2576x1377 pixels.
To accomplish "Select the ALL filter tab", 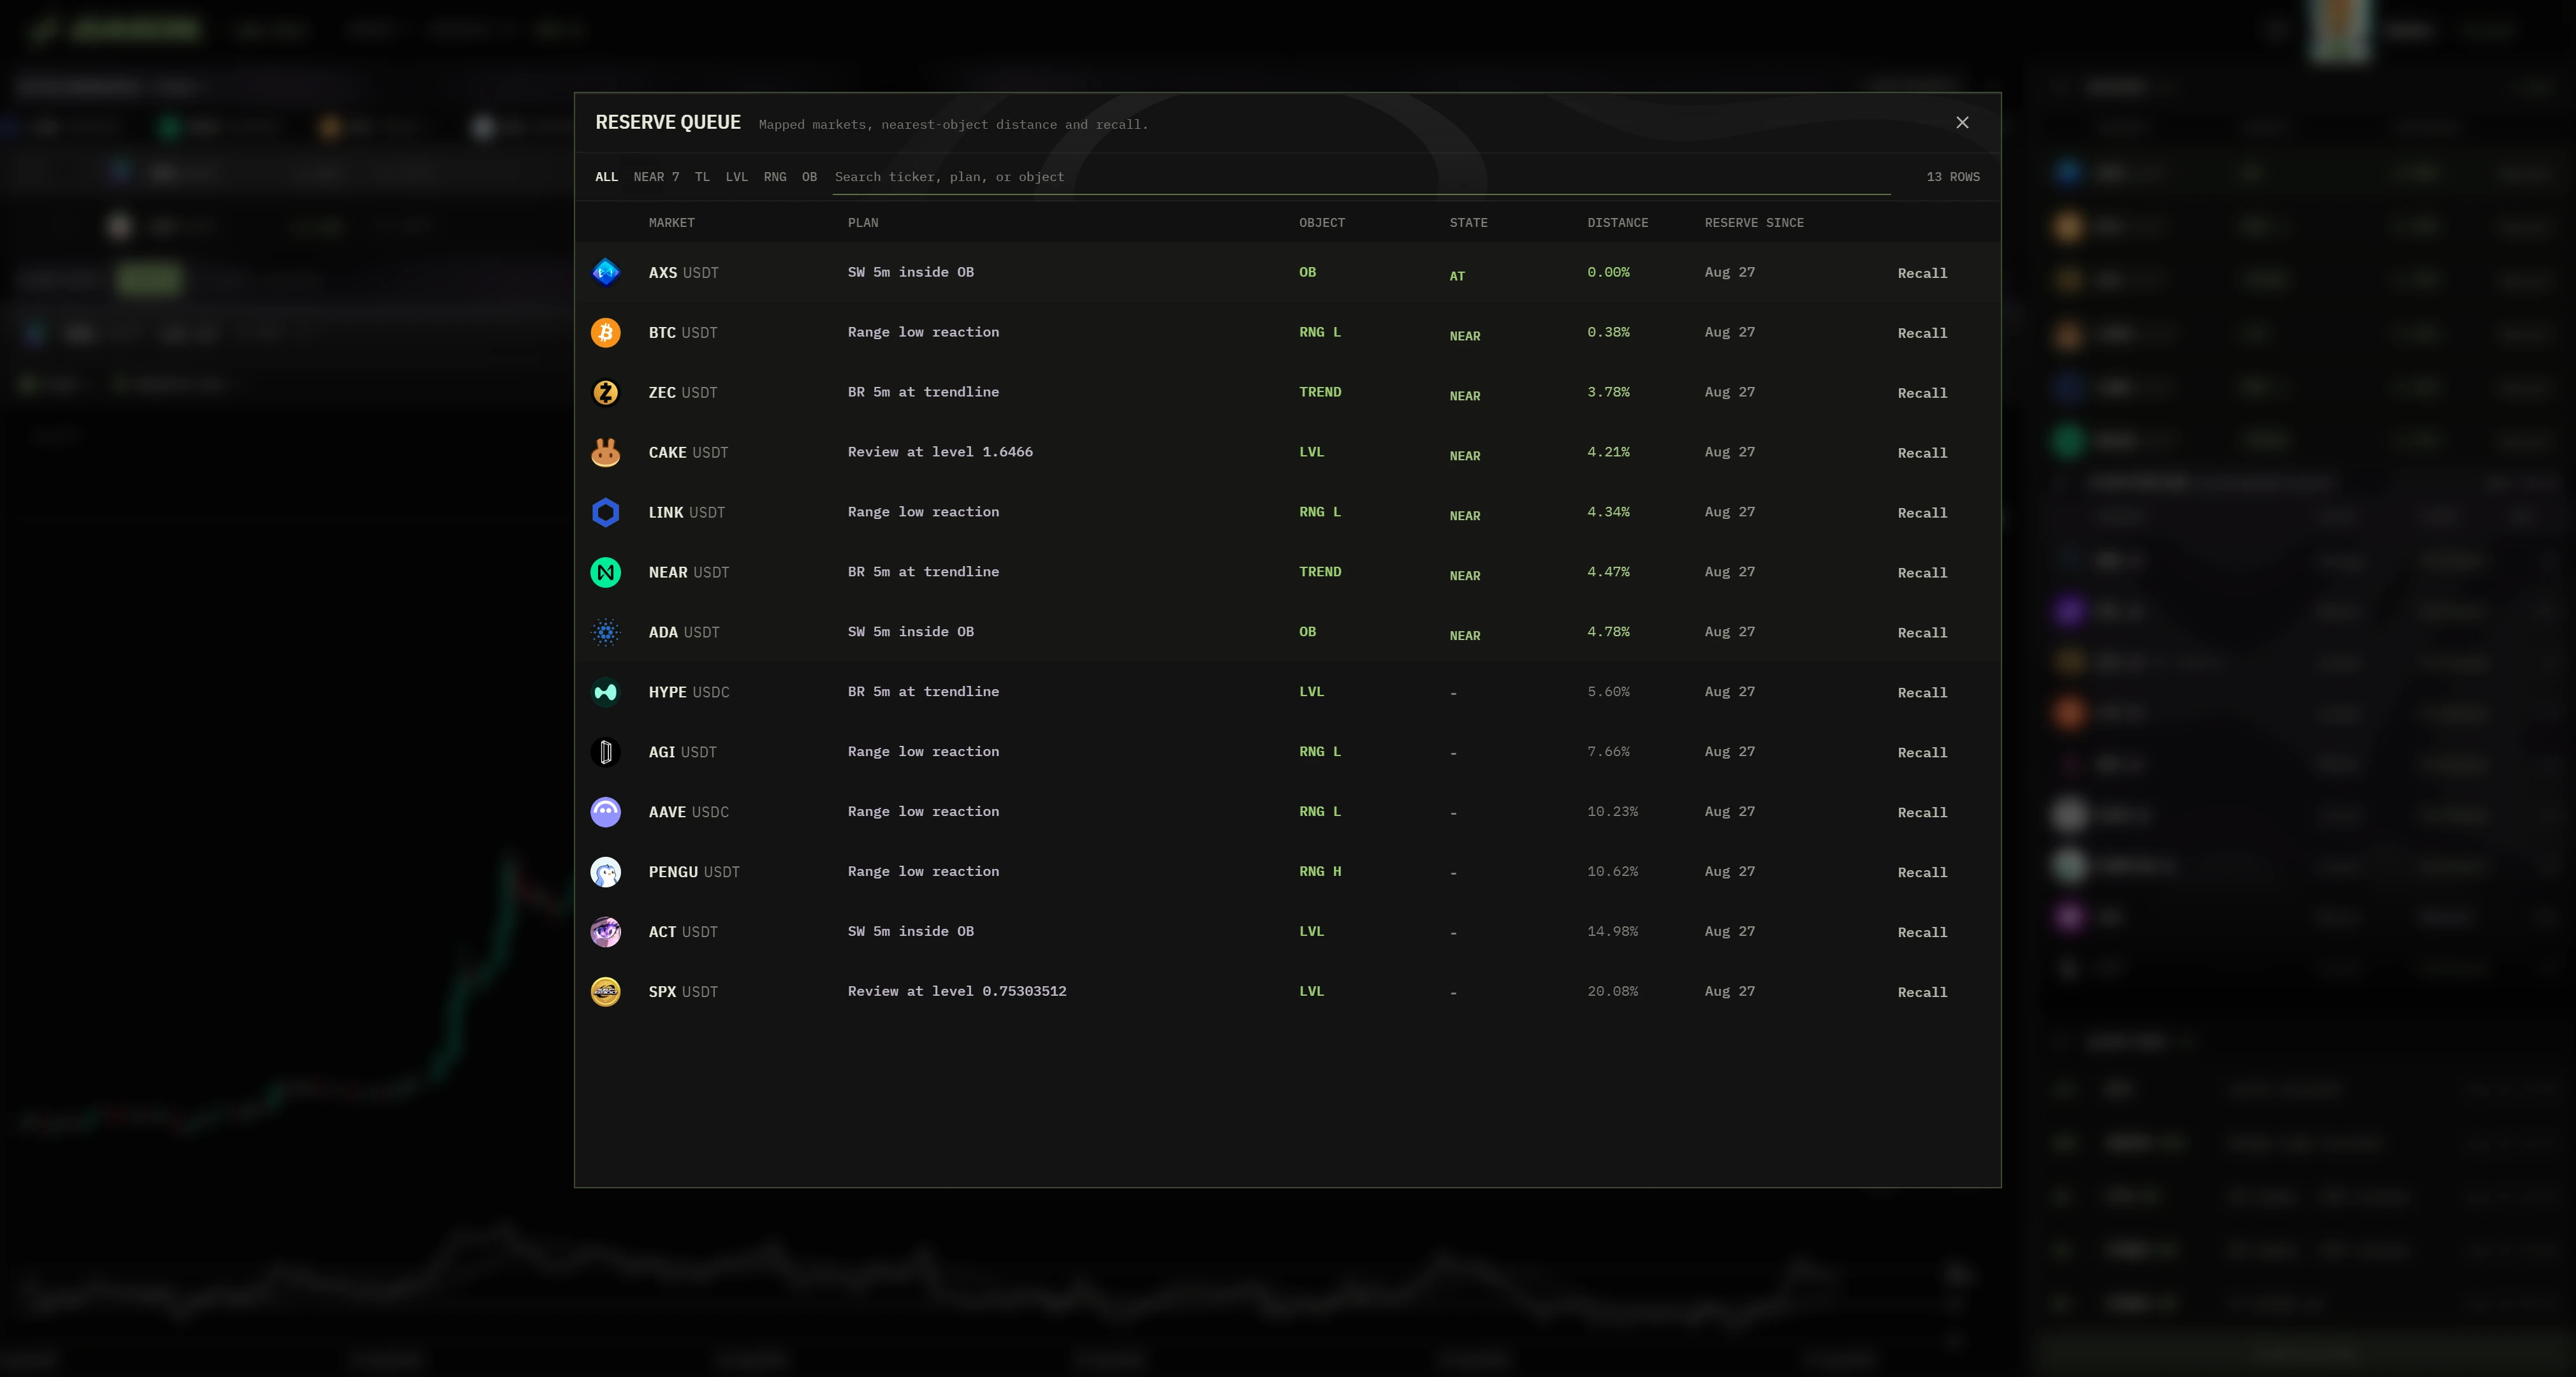I will (x=606, y=177).
